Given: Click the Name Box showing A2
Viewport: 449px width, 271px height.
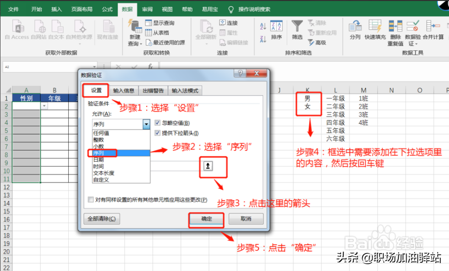Looking at the screenshot, I should (50, 67).
